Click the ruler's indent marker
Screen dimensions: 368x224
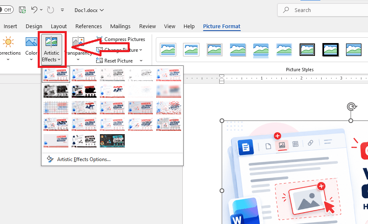pyautogui.click(x=222, y=79)
